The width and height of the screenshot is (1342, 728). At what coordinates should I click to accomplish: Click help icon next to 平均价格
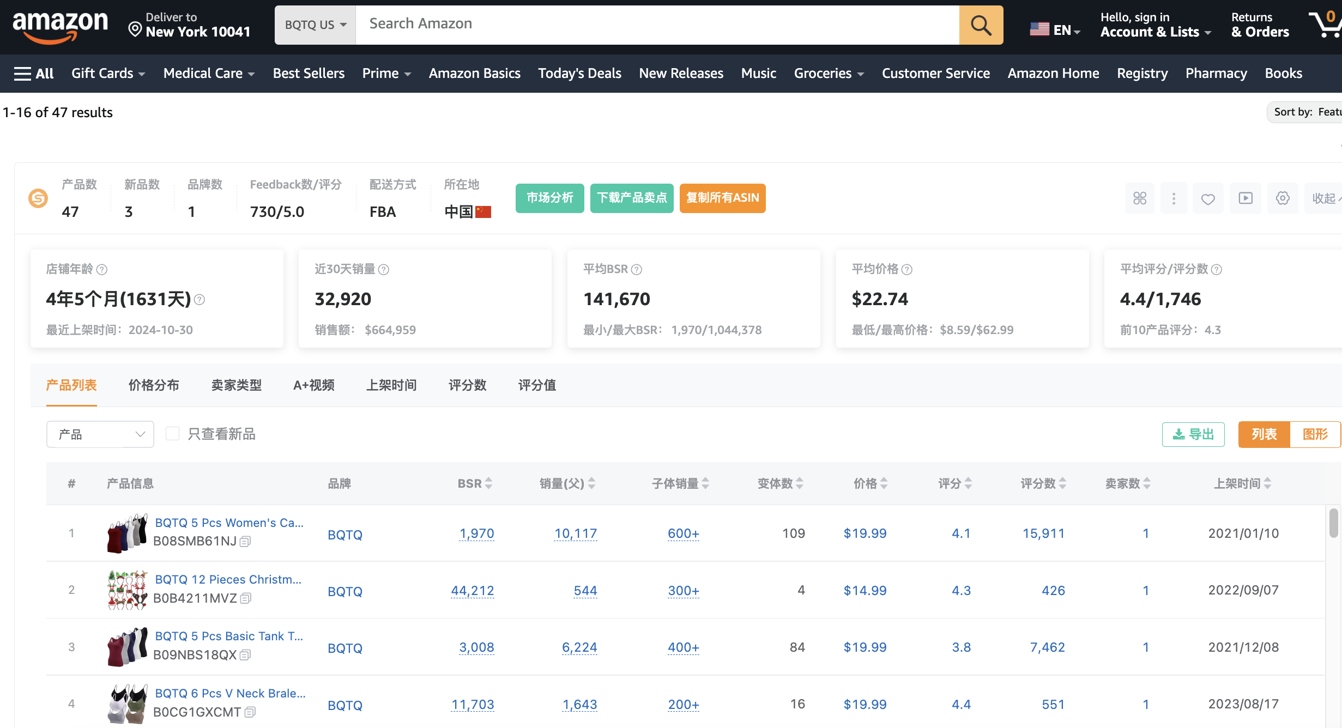point(907,270)
